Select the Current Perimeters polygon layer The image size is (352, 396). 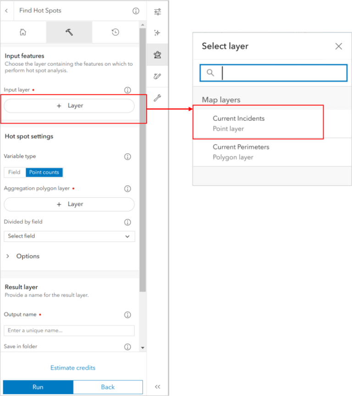(272, 152)
